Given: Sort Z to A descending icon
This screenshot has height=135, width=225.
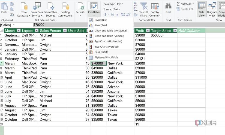Looking at the screenshot, I should coord(136,9).
